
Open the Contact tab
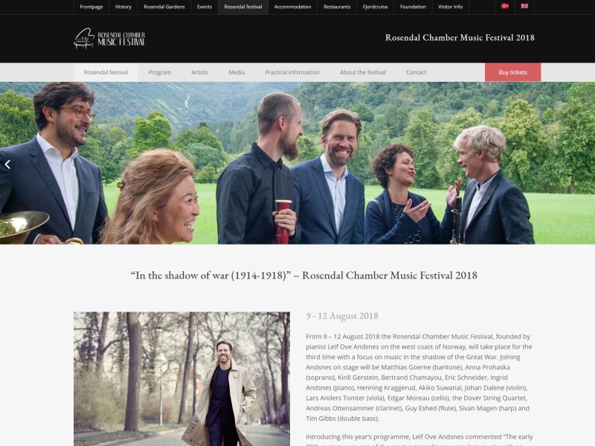point(416,72)
